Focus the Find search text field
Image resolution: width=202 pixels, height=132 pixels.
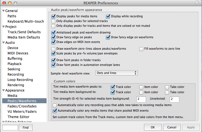(10, 128)
